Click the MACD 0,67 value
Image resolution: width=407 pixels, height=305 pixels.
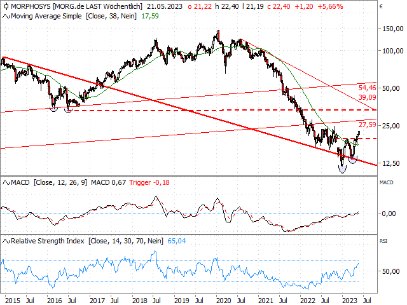coord(108,182)
